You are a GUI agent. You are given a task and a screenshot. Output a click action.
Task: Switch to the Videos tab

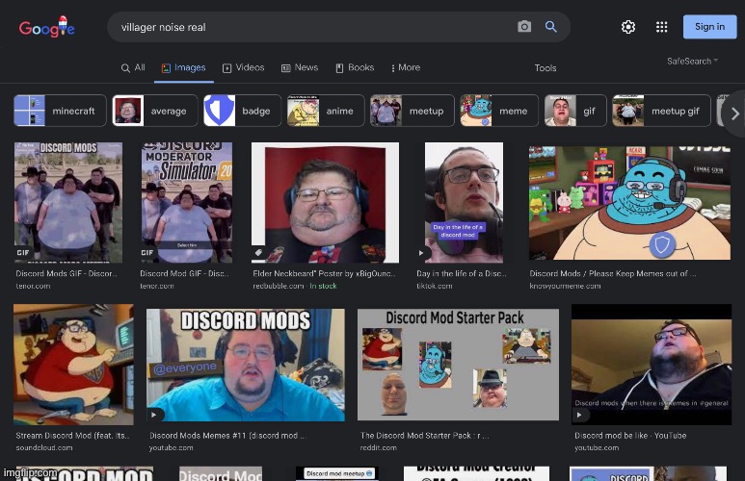243,68
